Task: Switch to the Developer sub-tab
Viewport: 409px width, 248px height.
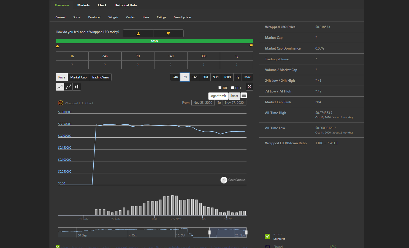Action: tap(94, 17)
